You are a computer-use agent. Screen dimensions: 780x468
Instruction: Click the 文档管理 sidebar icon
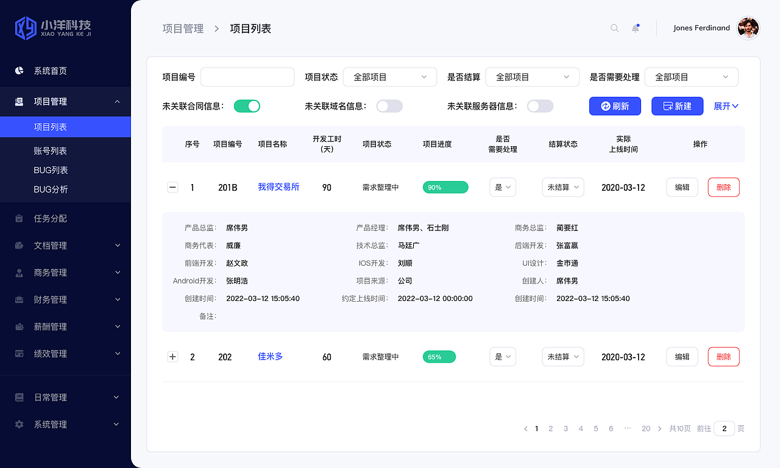pos(19,246)
